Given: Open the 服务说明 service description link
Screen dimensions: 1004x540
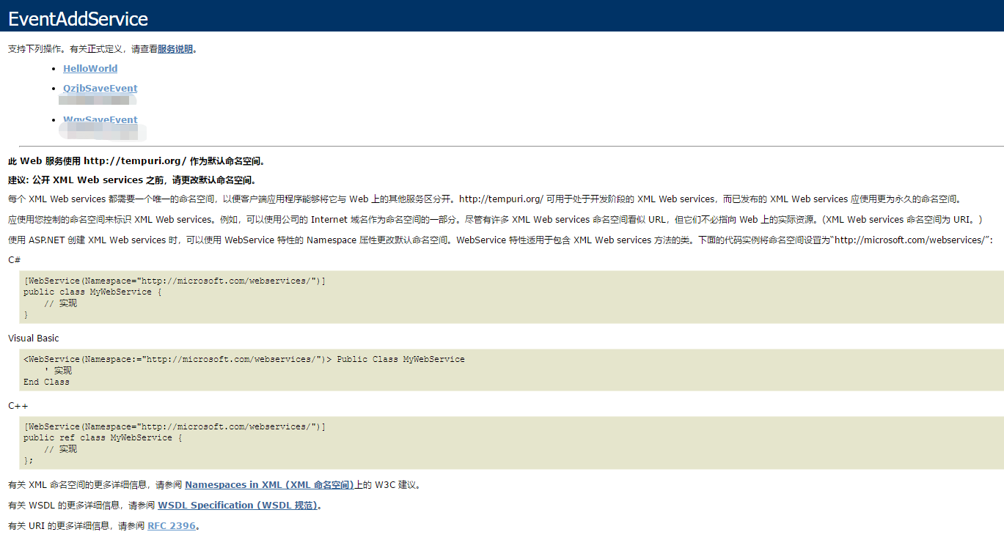Looking at the screenshot, I should click(174, 48).
